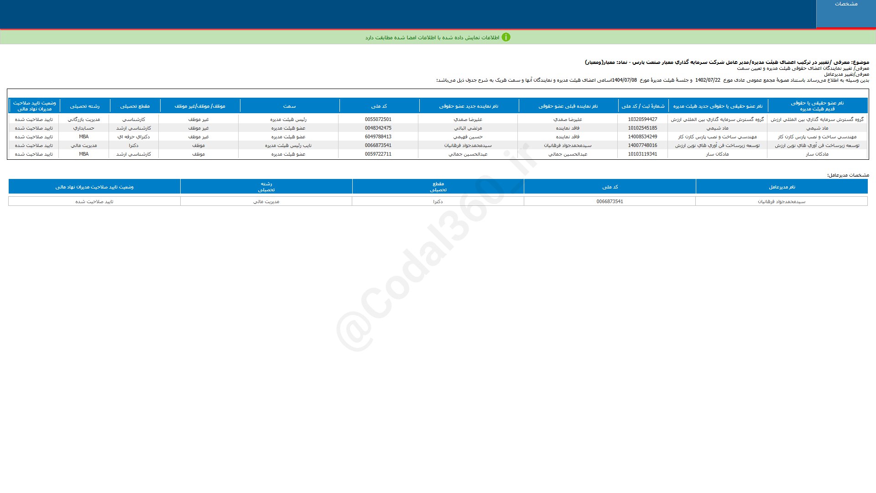Click the green info icon in notification bar
This screenshot has height=493, width=876.
click(506, 37)
